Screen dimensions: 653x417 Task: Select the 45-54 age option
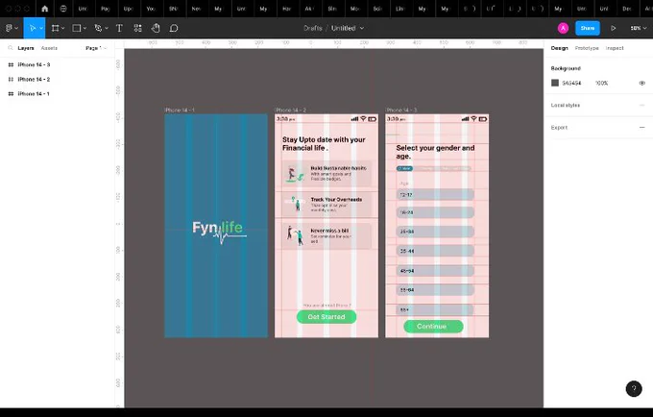(x=435, y=271)
